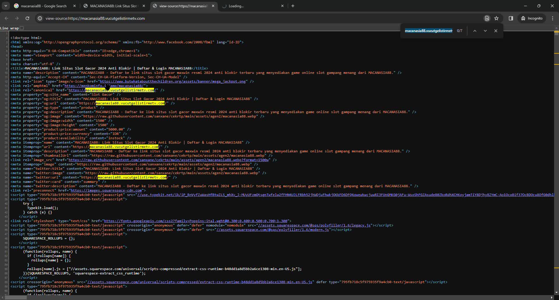Click the og:site_name "Slot Gacor" line

66,94
